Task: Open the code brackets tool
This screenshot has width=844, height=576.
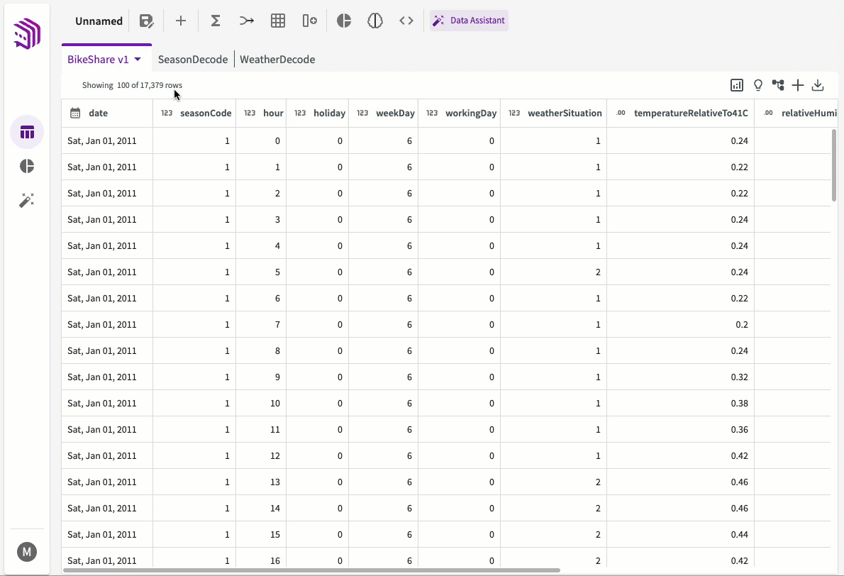Action: tap(406, 21)
